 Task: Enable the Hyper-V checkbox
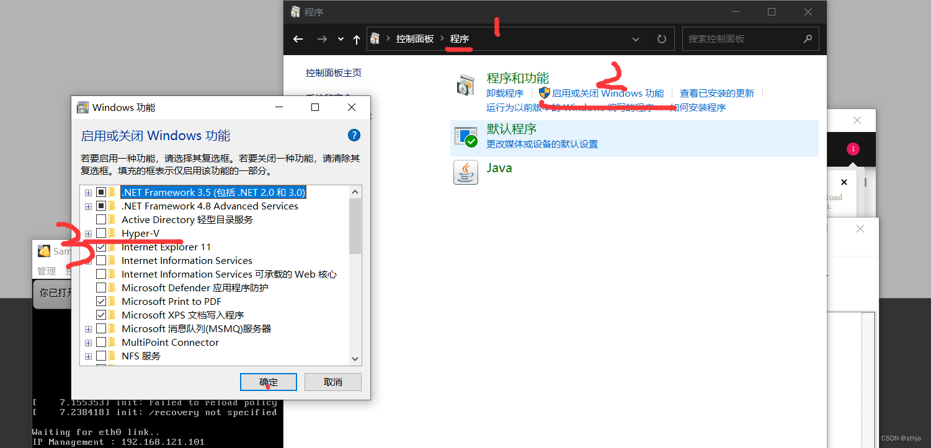click(x=101, y=234)
